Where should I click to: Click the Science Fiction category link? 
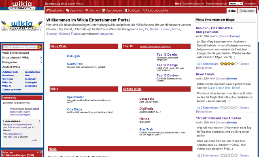(x=69, y=33)
